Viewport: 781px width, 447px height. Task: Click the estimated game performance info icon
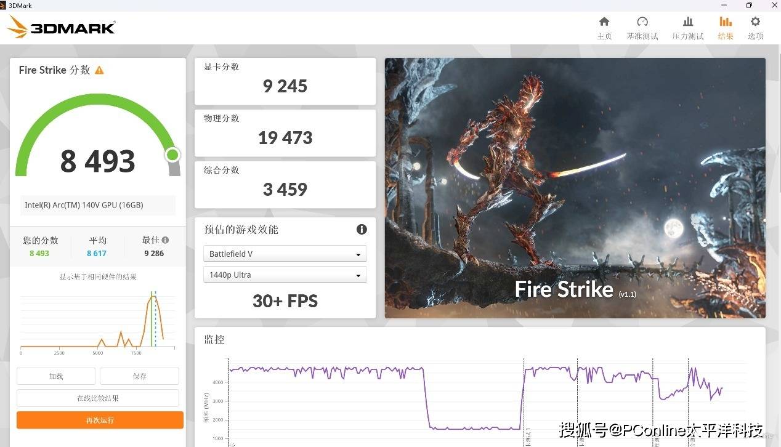tap(362, 229)
